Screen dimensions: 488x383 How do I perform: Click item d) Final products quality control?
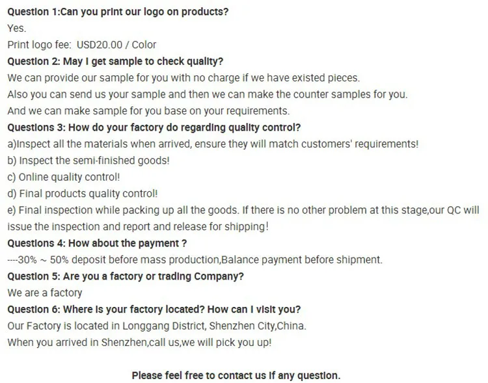(83, 194)
